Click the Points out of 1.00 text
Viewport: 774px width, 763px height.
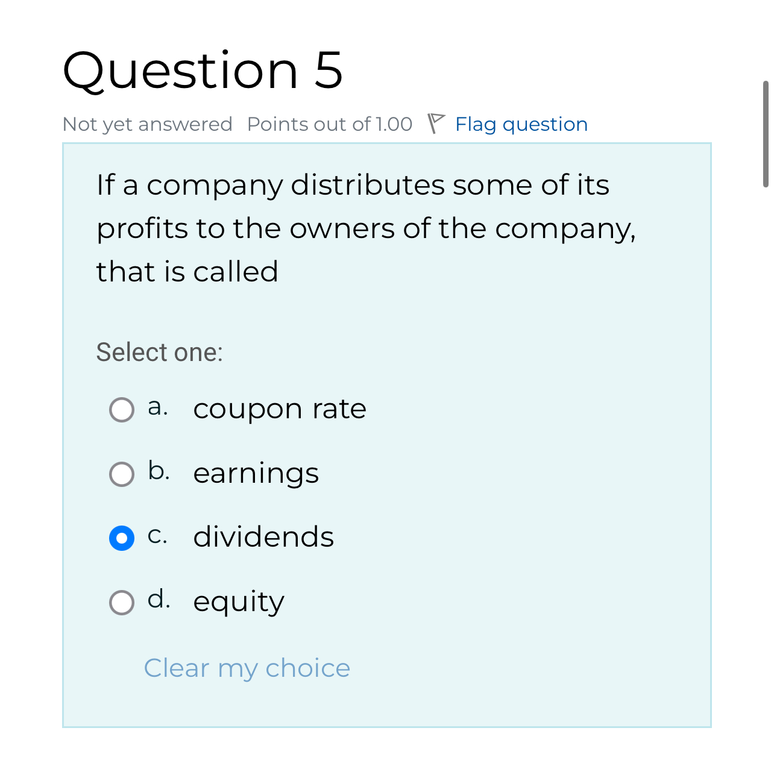click(330, 124)
